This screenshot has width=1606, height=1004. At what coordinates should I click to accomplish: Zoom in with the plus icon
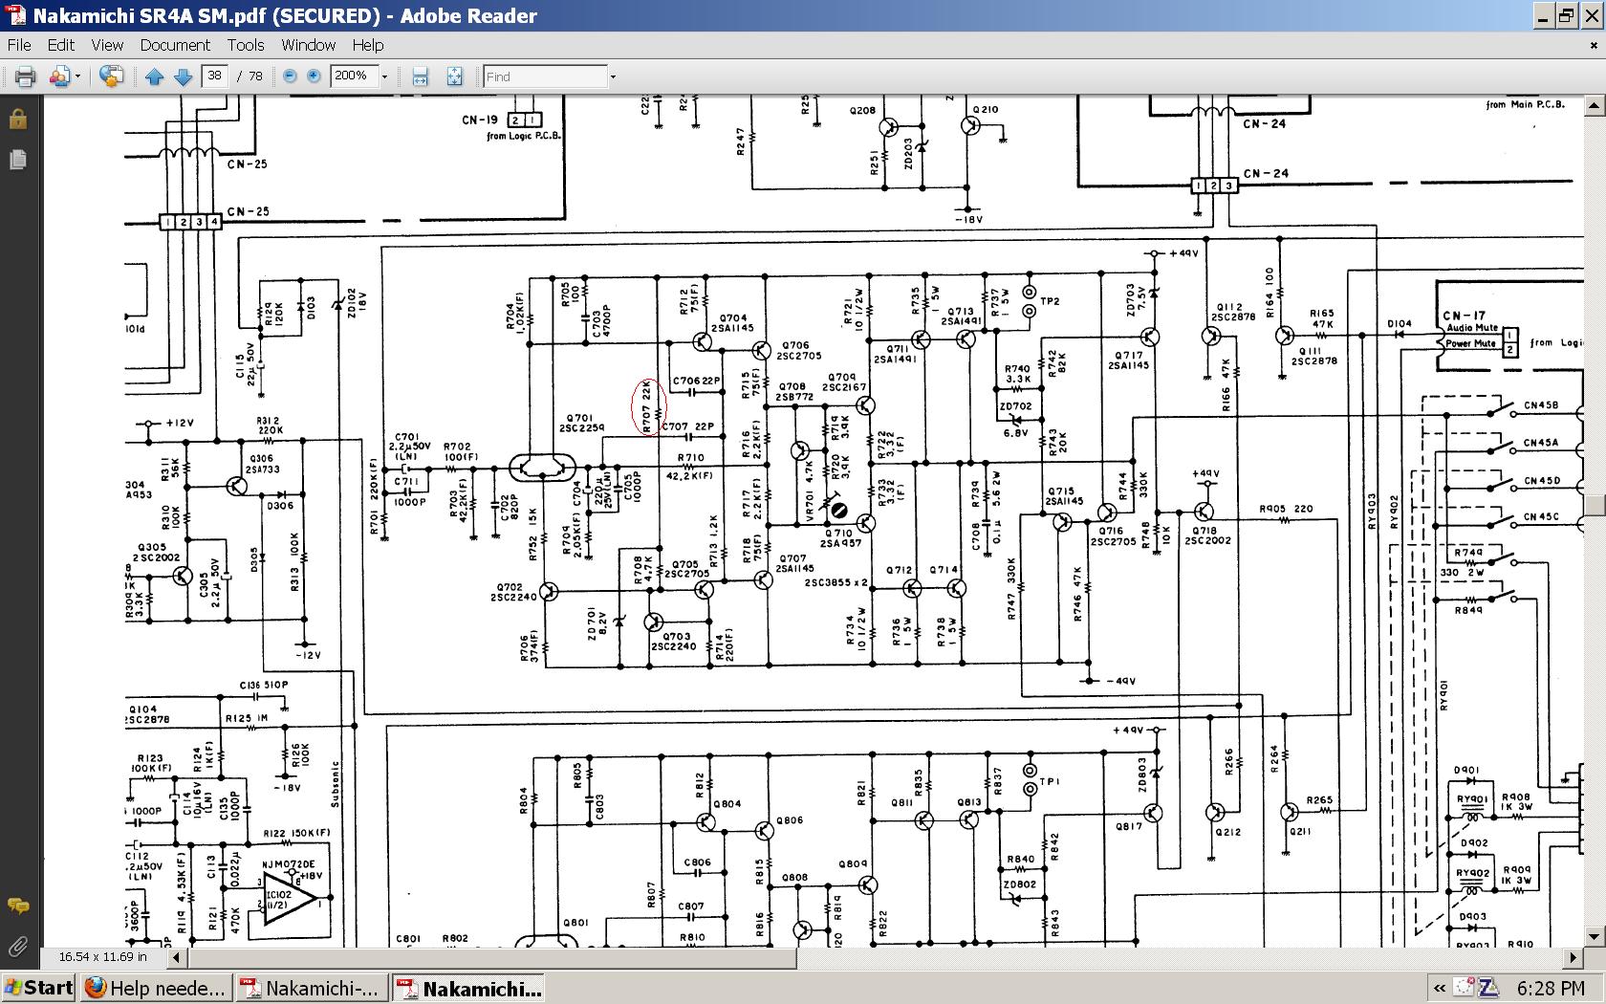(314, 76)
